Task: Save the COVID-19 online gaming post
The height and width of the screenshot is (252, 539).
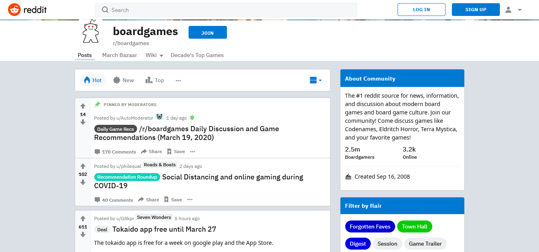Action: click(173, 199)
